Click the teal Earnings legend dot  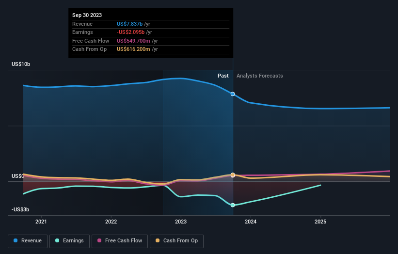[x=57, y=240]
